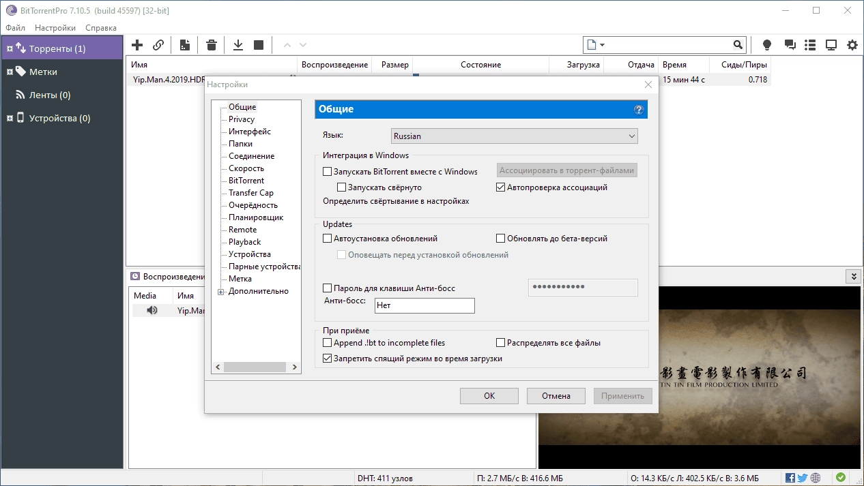Click the Анти-босс hotkey input field
The height and width of the screenshot is (486, 864).
(424, 305)
